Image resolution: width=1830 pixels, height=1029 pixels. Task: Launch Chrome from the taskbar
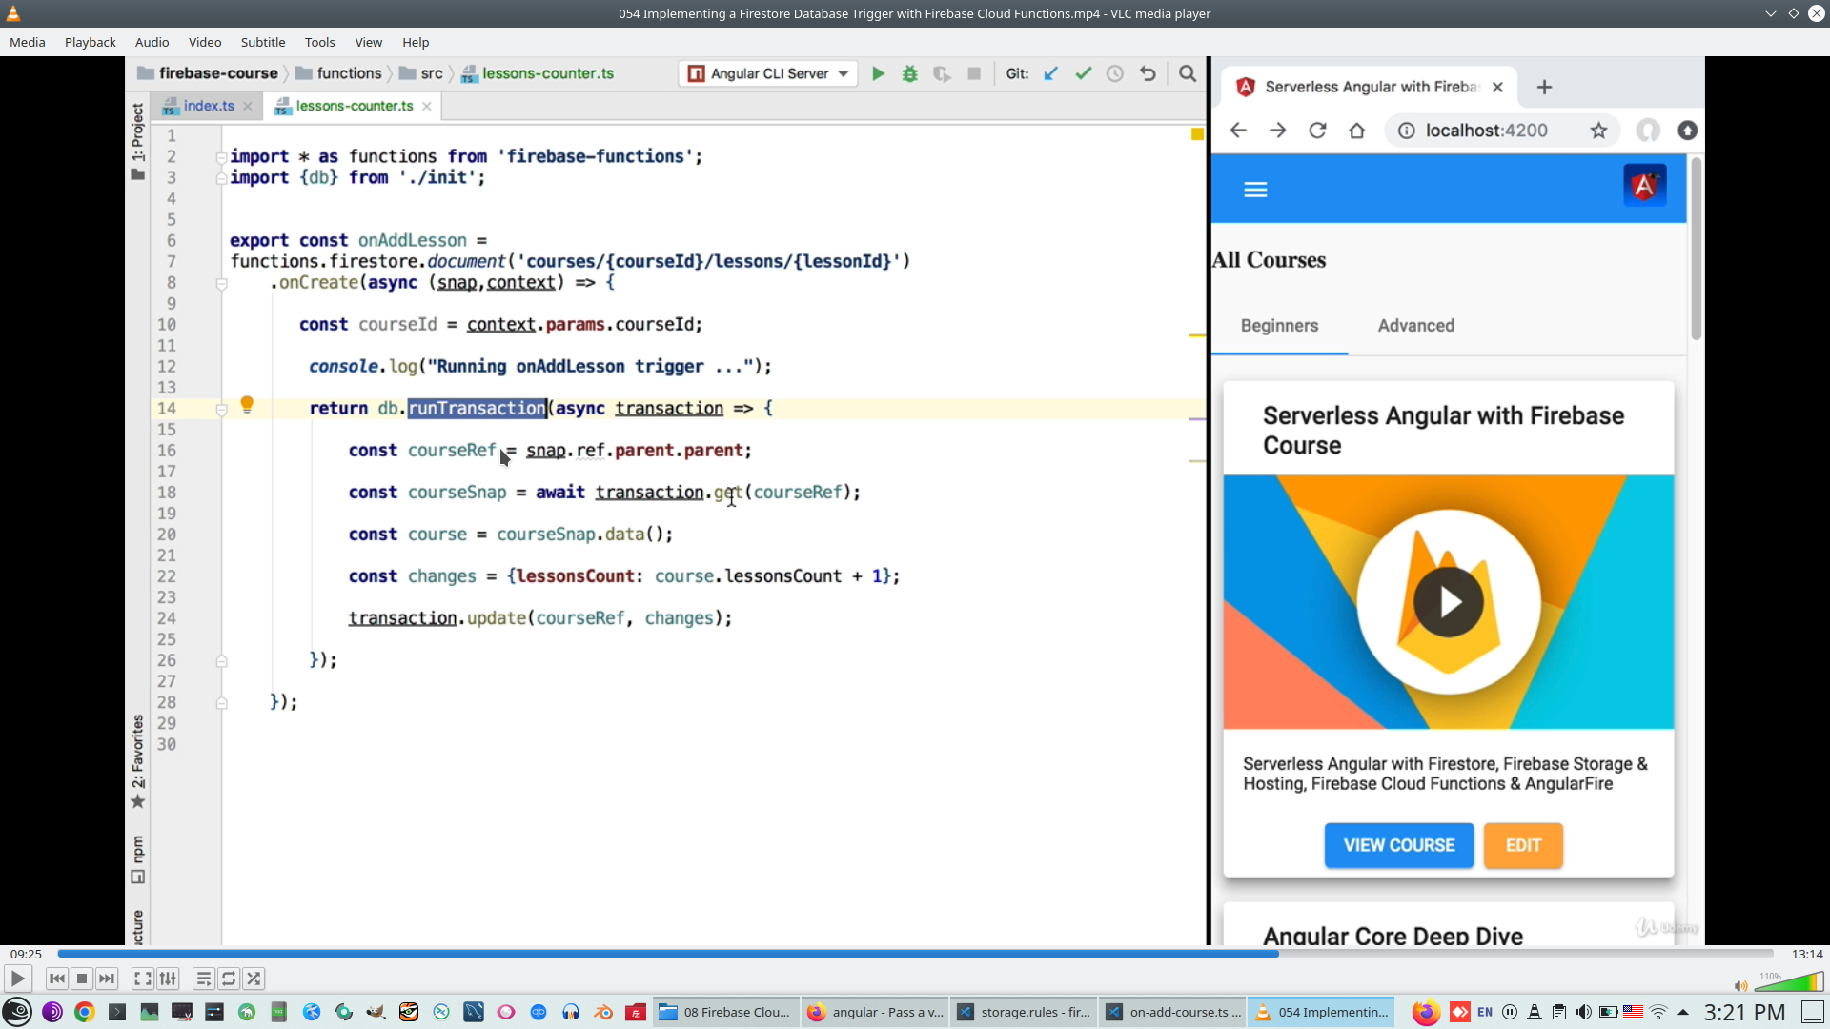tap(85, 1012)
